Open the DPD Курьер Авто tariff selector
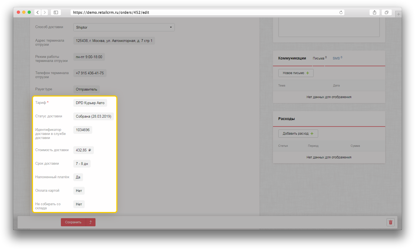Image resolution: width=415 pixels, height=249 pixels. [x=90, y=103]
